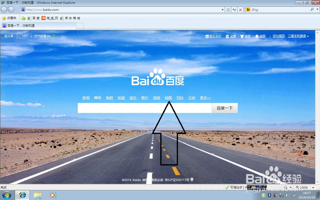Screen dimensions: 320x200
Task: Click the Bing search box
Action: [280, 10]
